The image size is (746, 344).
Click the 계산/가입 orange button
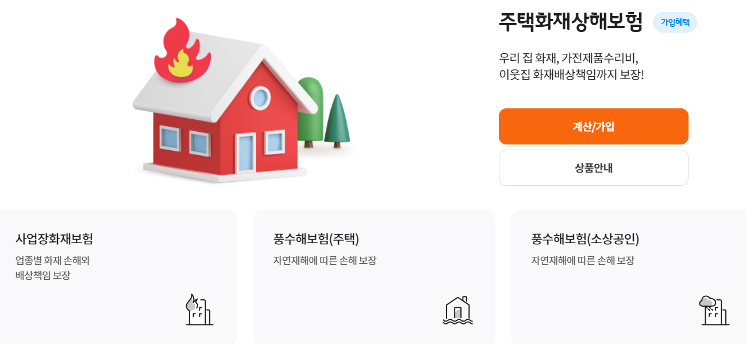(x=593, y=126)
